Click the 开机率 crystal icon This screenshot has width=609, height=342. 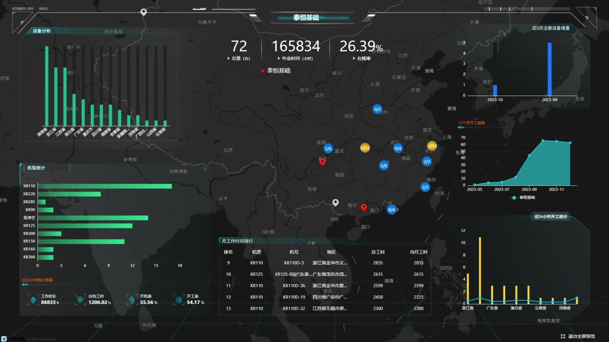131,300
